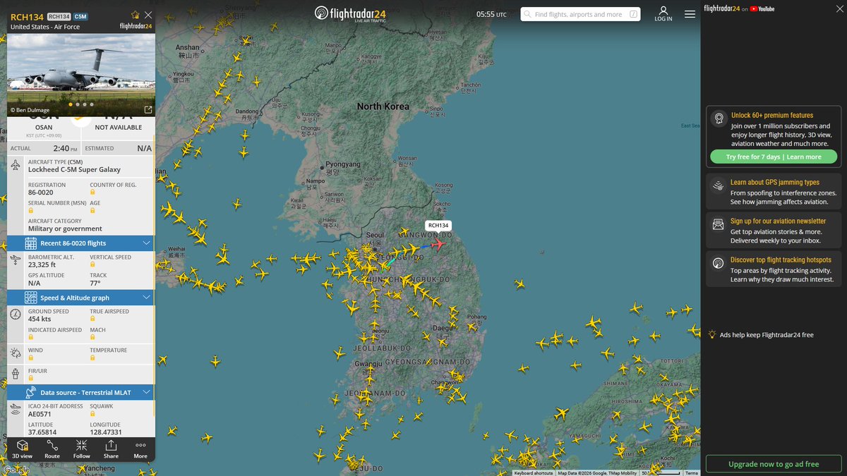
Task: Click the locked Mach padlock
Action: pyautogui.click(x=92, y=338)
